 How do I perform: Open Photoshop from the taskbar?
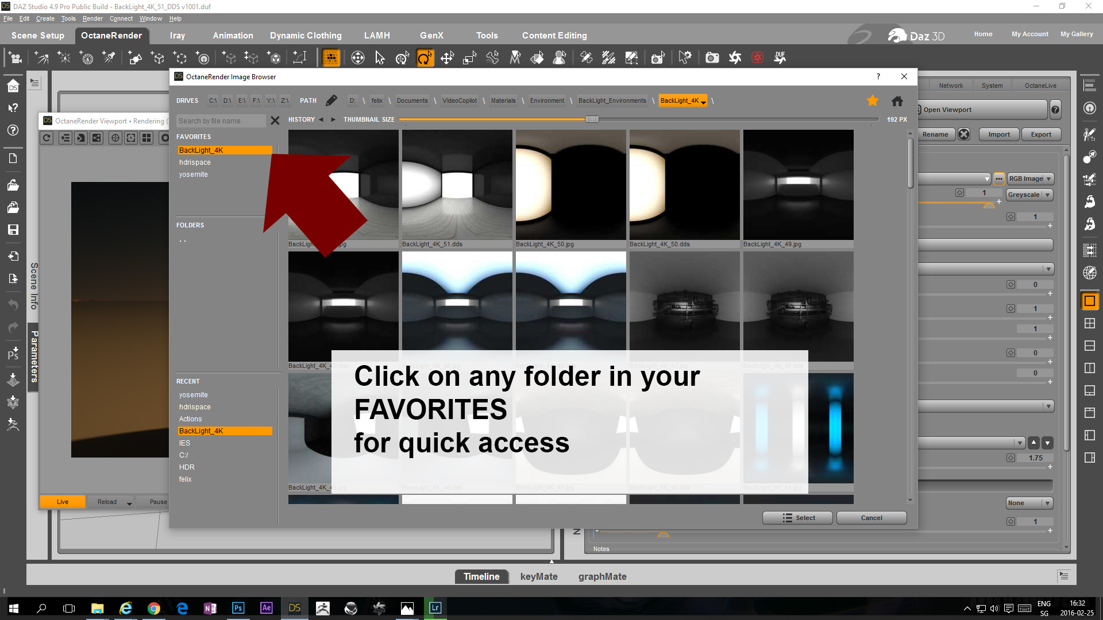[x=238, y=608]
